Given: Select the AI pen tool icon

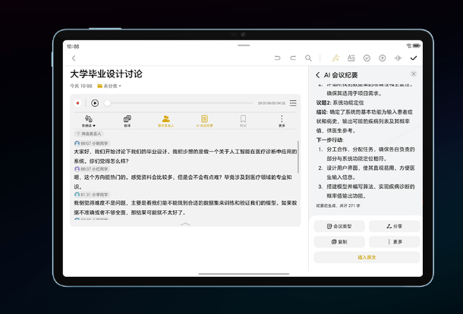Looking at the screenshot, I should point(335,58).
